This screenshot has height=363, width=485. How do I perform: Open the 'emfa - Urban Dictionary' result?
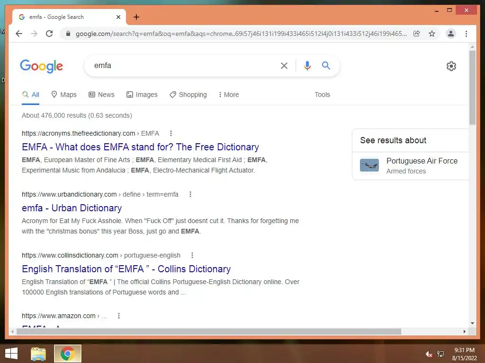click(72, 208)
